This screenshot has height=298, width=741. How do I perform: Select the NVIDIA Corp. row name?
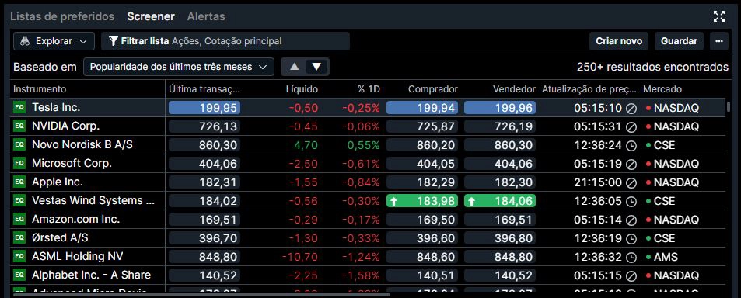65,126
